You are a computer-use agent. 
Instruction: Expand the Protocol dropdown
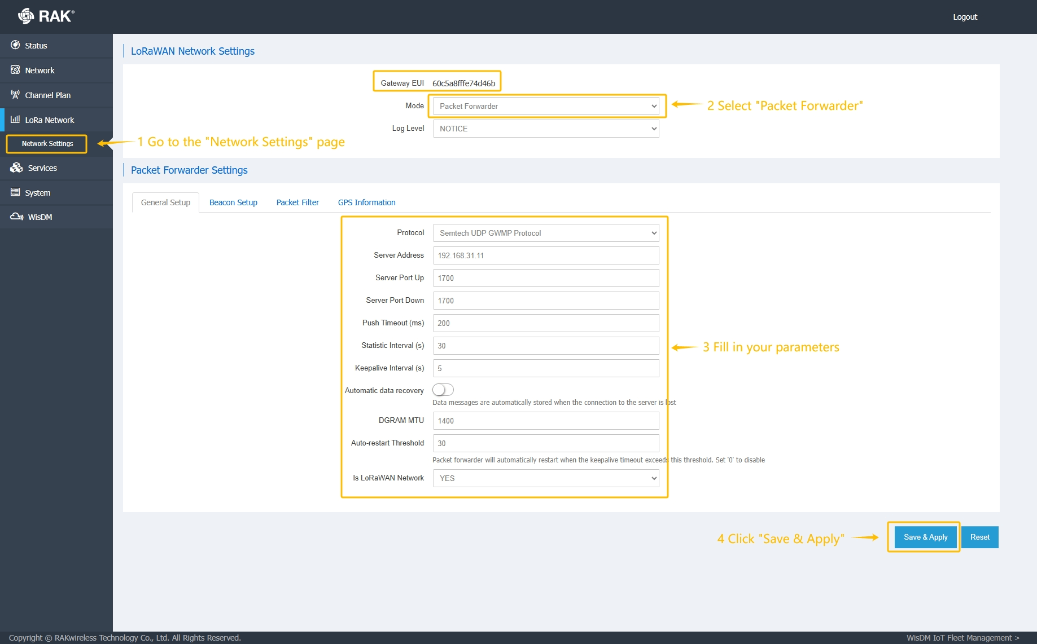[546, 233]
